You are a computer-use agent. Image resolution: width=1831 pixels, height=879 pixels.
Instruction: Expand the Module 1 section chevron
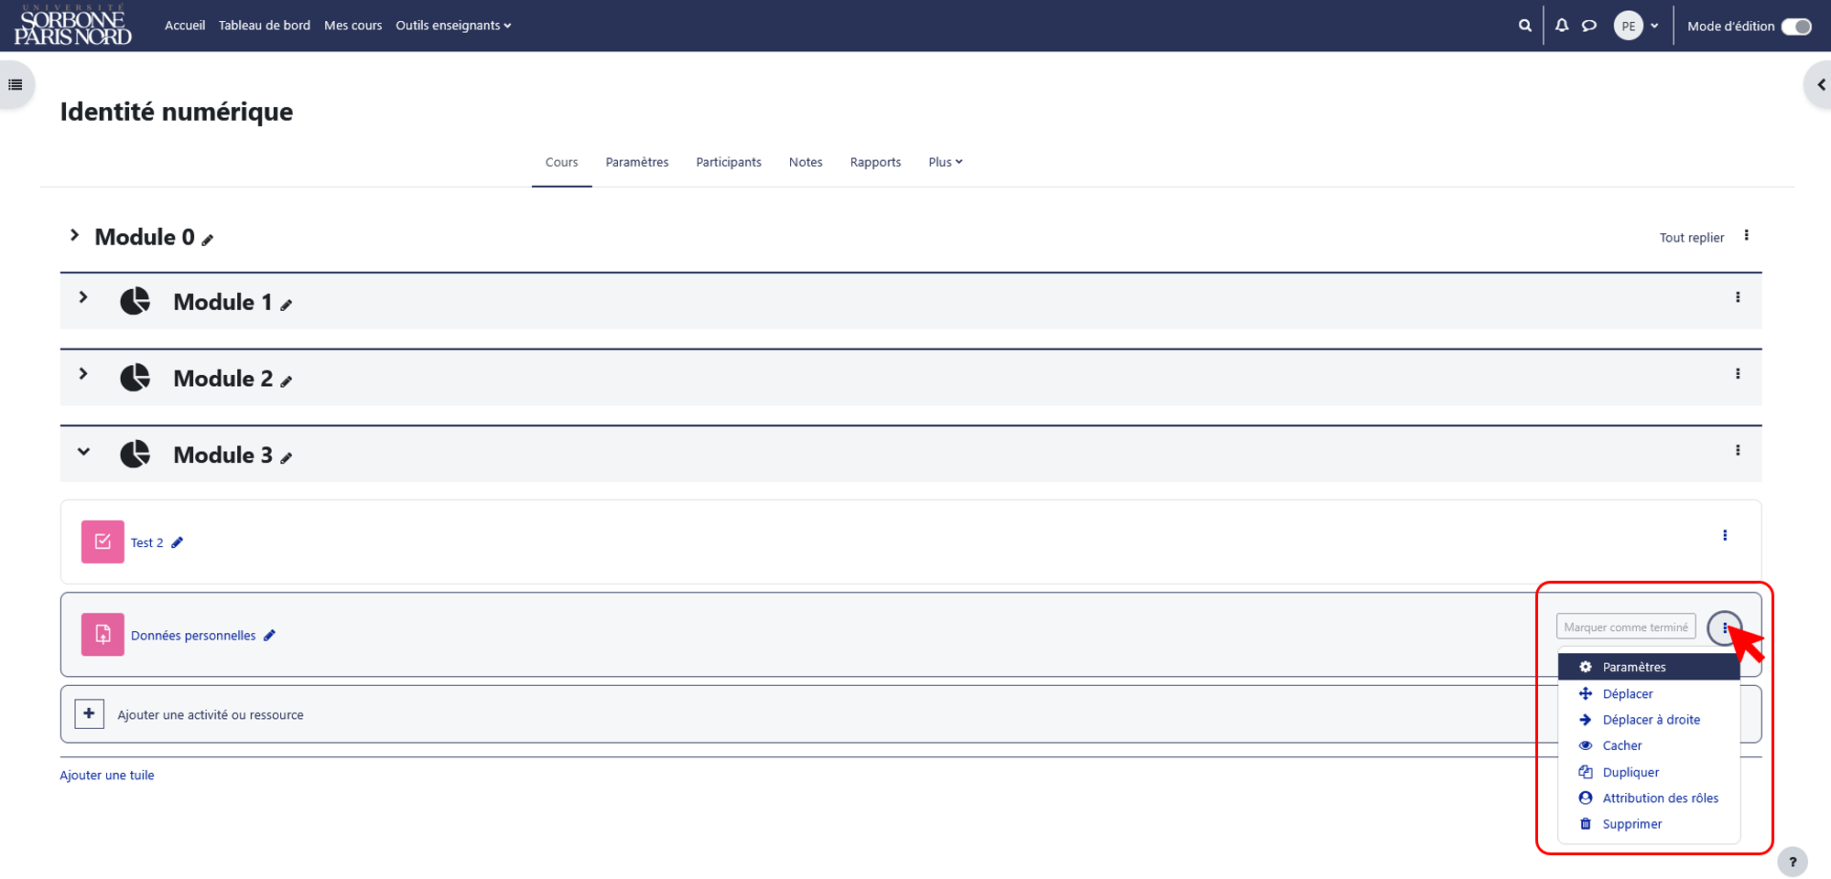[x=83, y=297]
